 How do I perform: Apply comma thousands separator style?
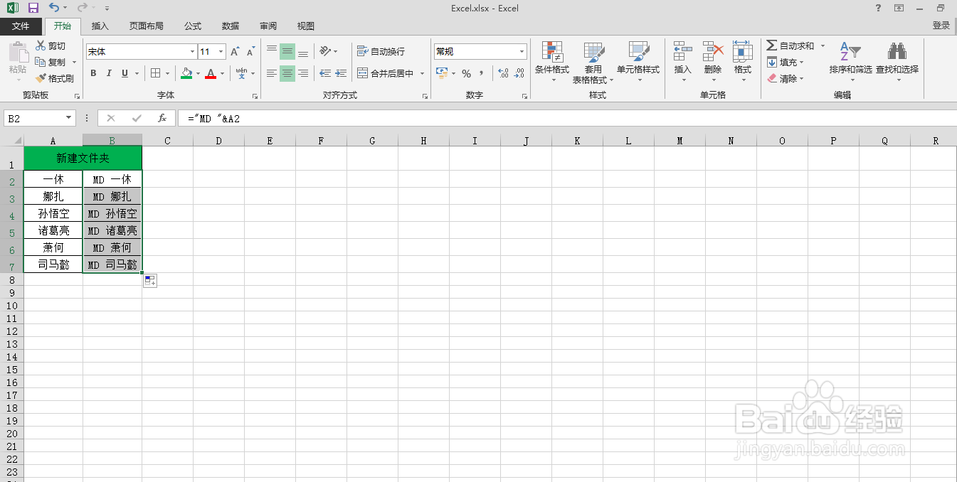point(482,73)
